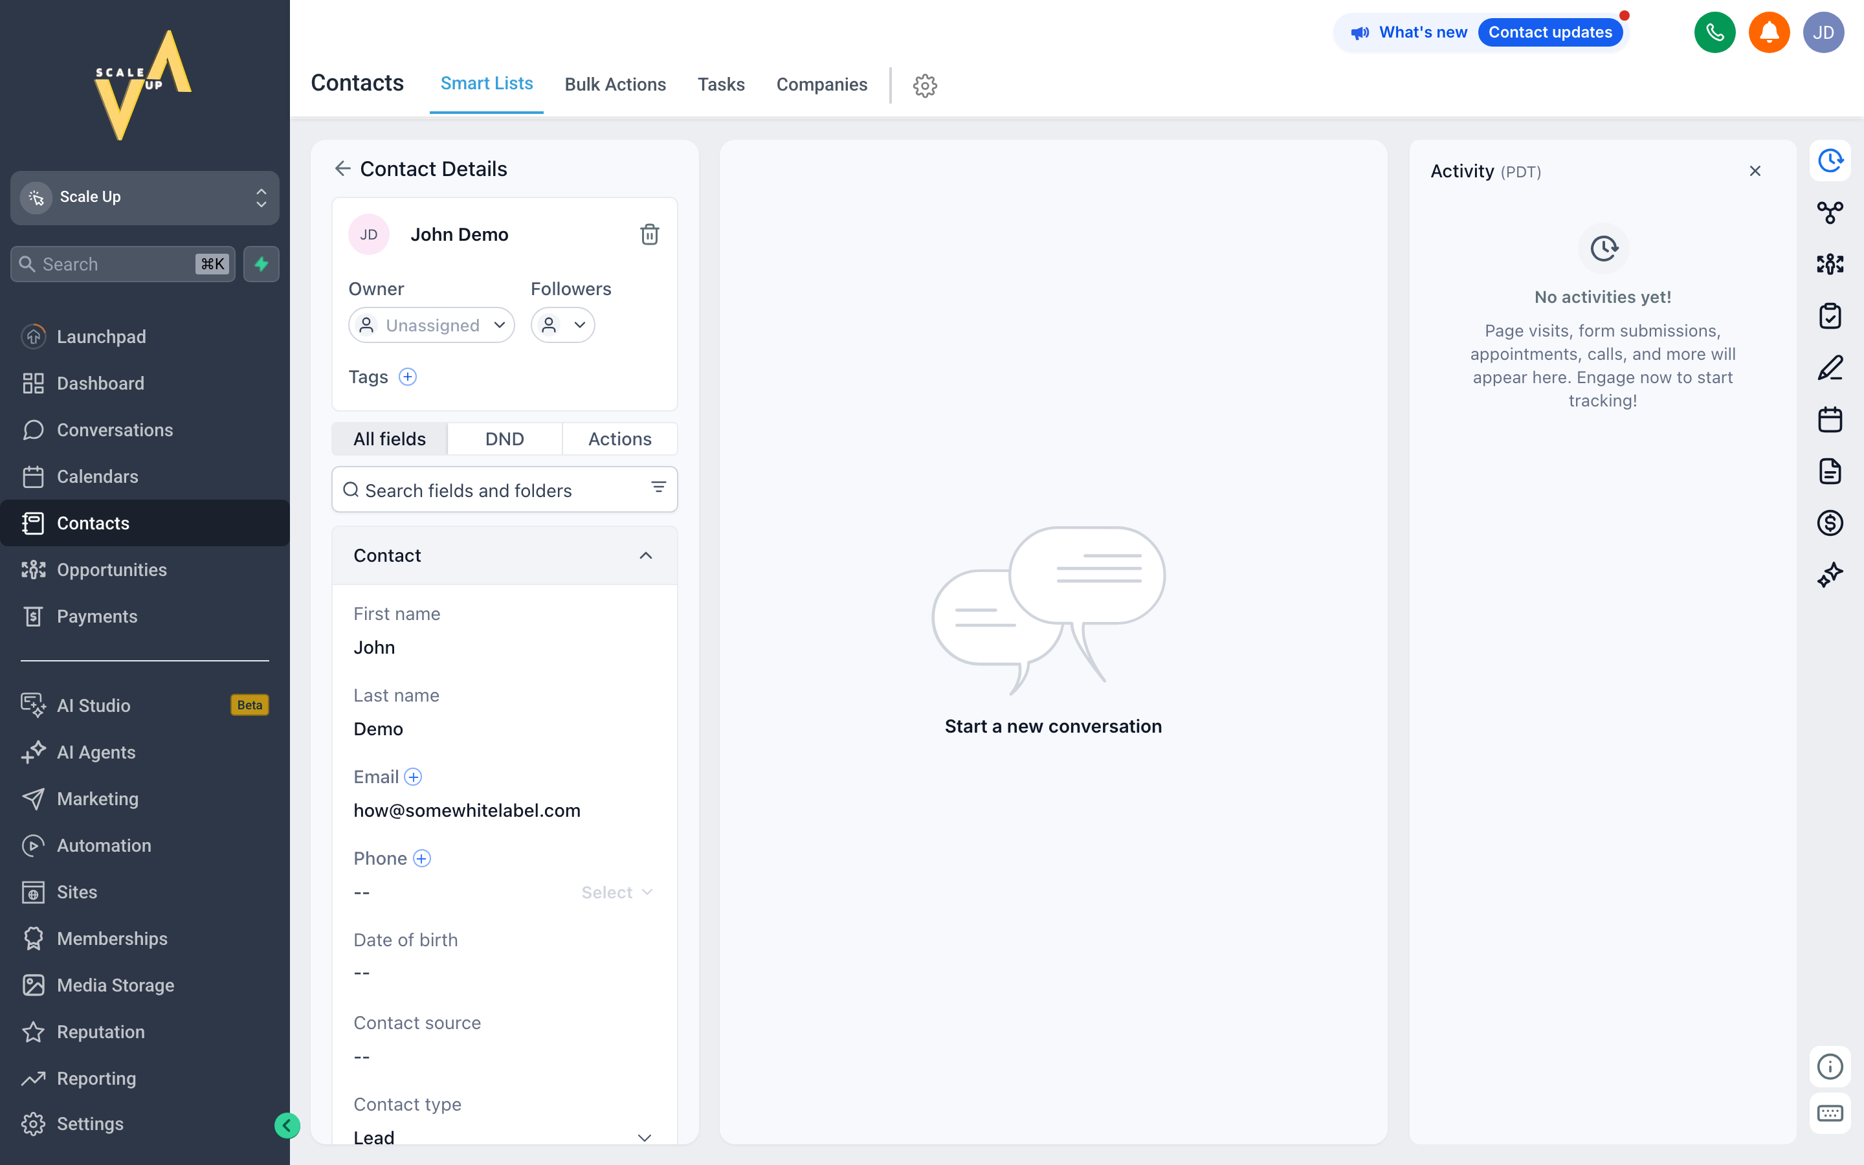Screen dimensions: 1864x1165
Task: Go back with Contact Details arrow
Action: 343,169
